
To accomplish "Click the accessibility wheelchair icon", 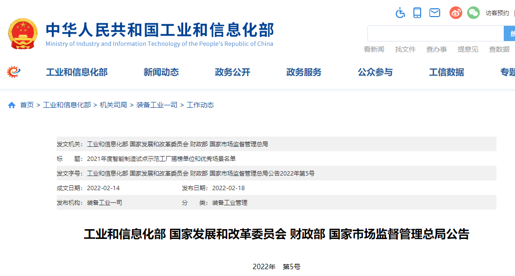I will 400,13.
